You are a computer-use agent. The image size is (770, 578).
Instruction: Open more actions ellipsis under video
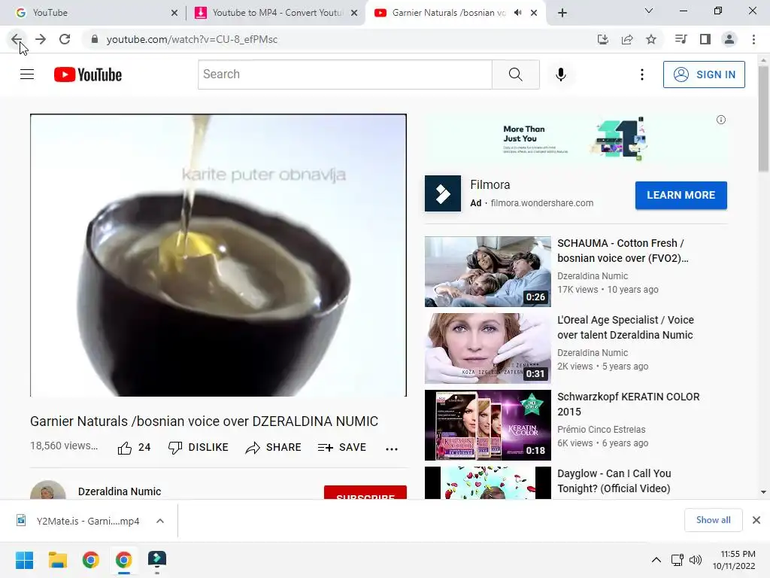coord(391,449)
